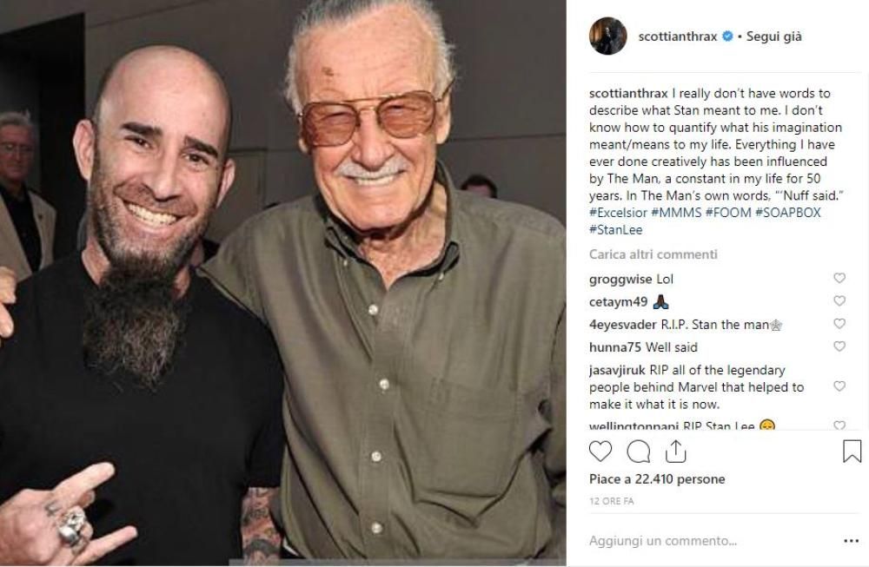Click the verified badge beside scottianthrax
This screenshot has width=869, height=567.
(x=726, y=37)
